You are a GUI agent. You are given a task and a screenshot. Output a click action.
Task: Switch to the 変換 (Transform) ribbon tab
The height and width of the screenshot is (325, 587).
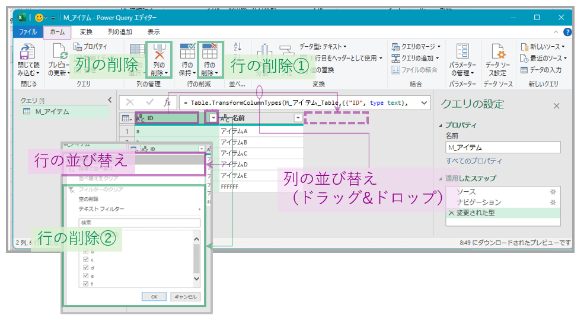86,32
